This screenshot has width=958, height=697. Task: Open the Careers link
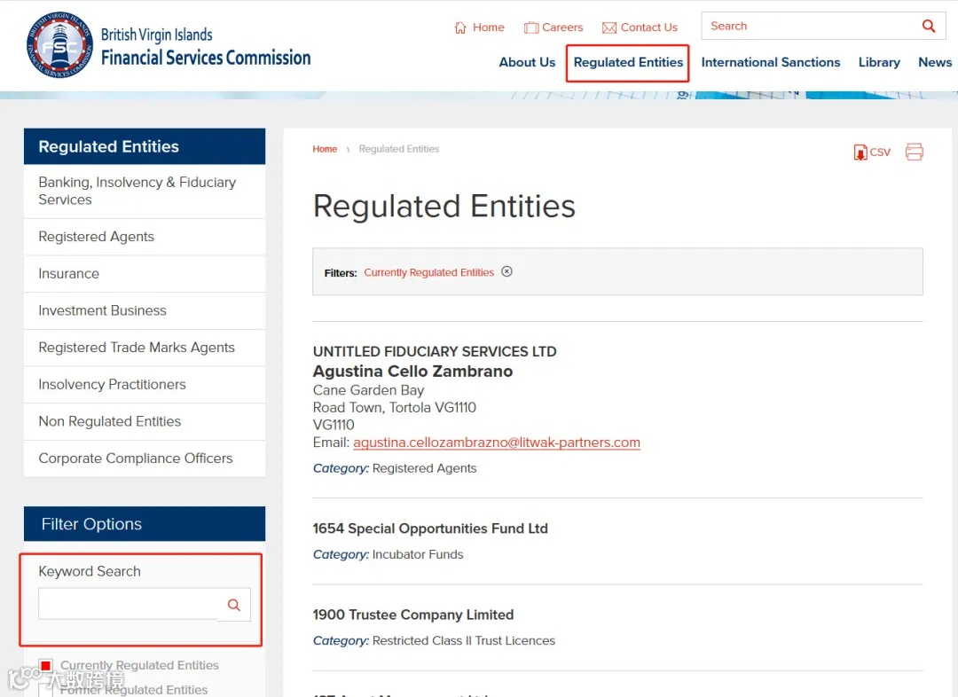(x=562, y=27)
